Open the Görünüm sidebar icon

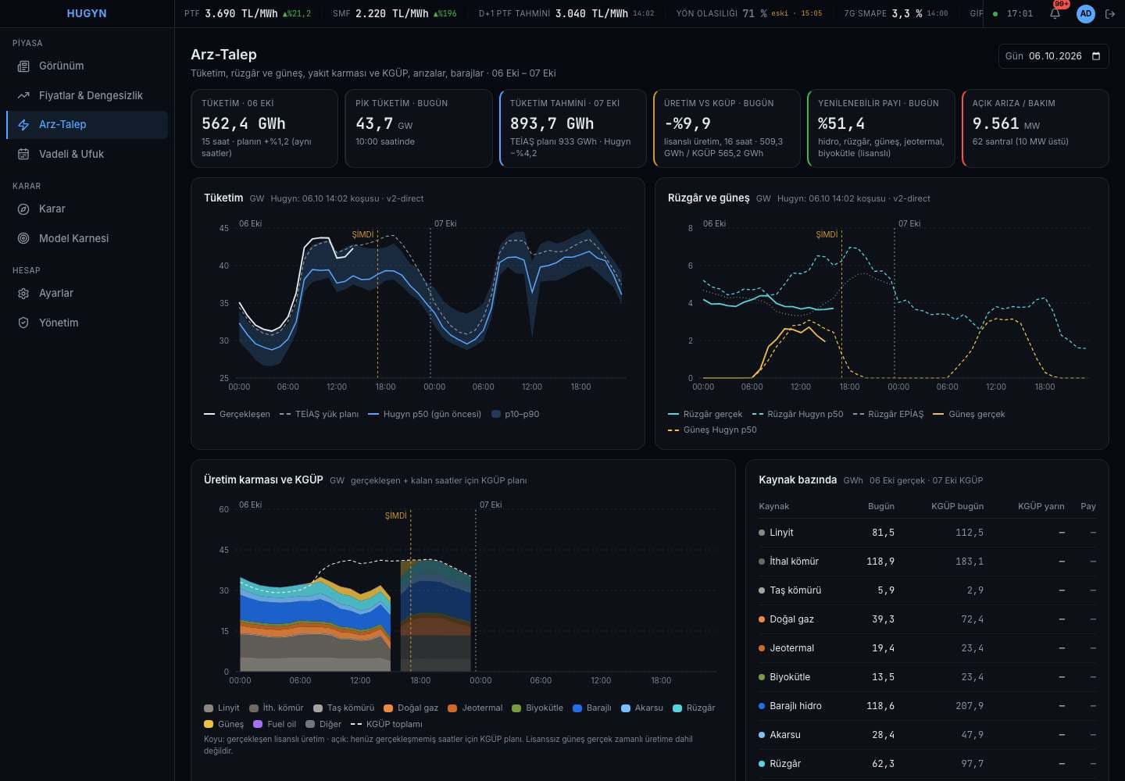pyautogui.click(x=23, y=66)
